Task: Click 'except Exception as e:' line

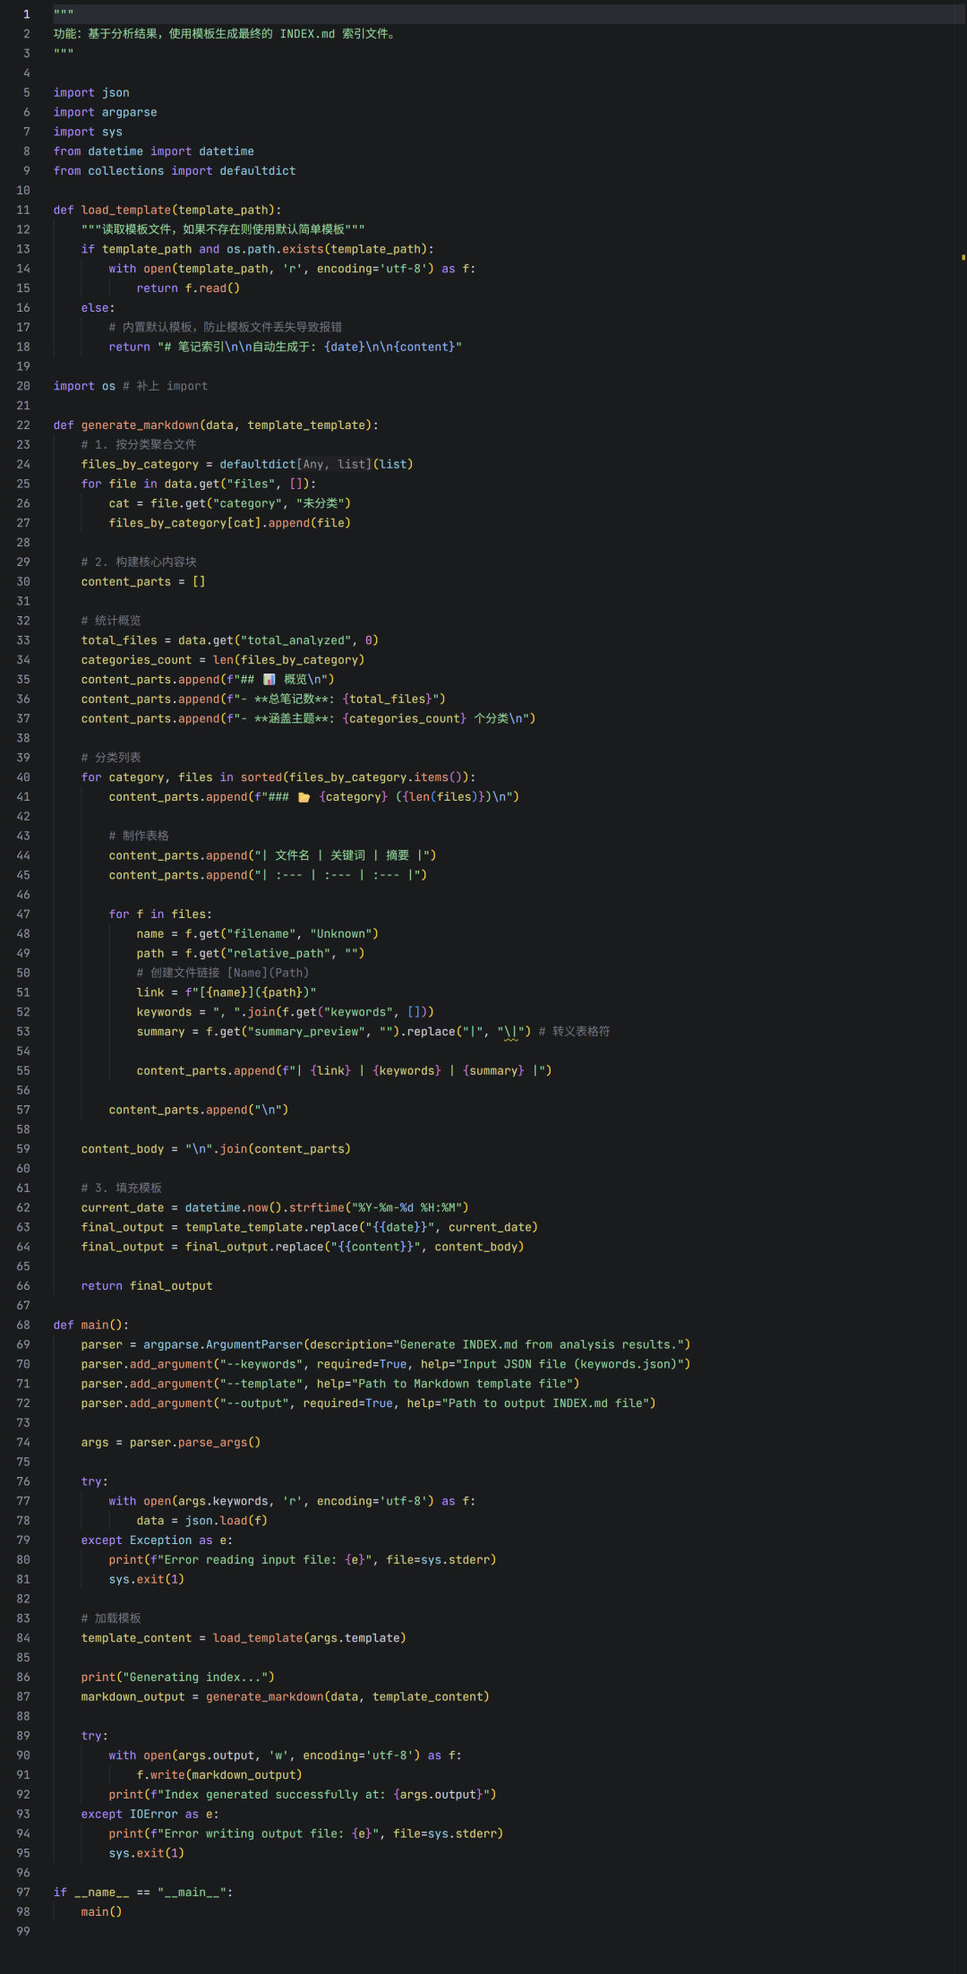Action: [157, 1541]
